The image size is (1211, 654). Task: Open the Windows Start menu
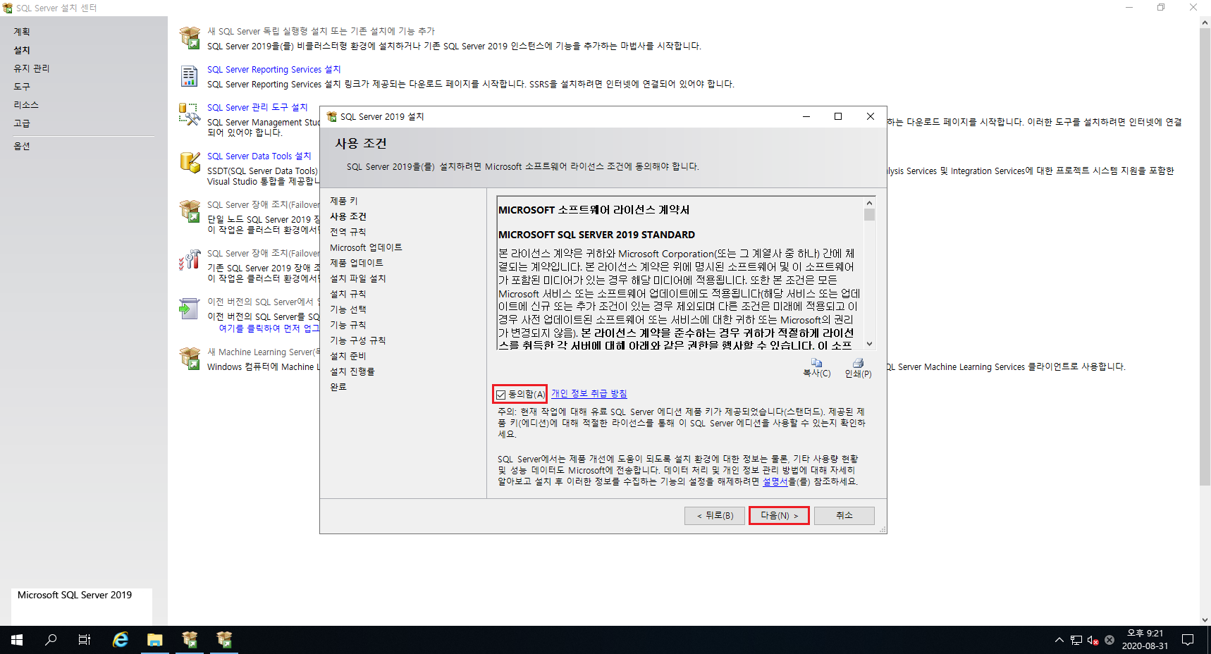[17, 640]
